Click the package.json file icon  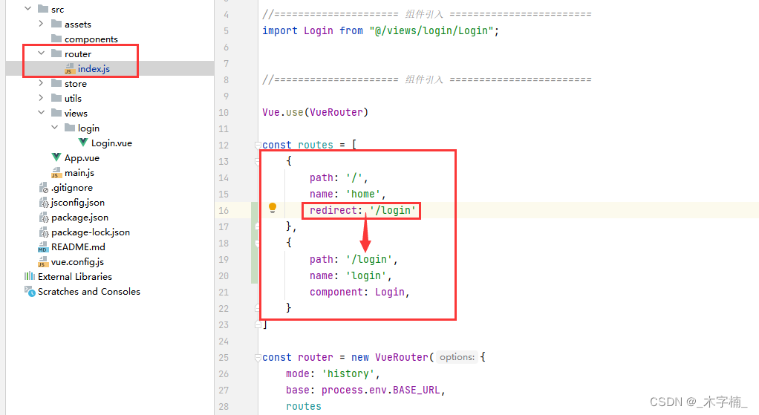pyautogui.click(x=44, y=218)
